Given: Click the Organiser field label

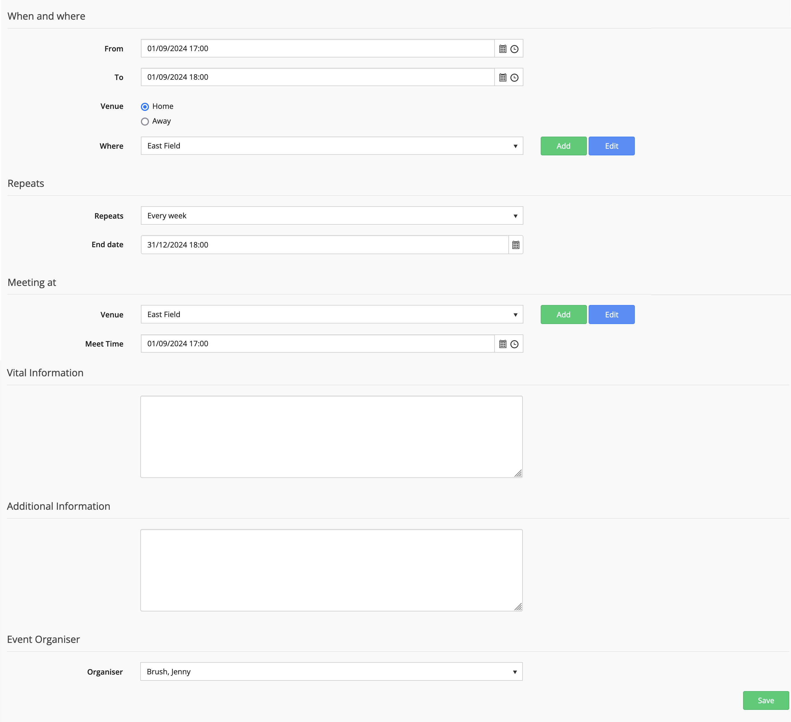Looking at the screenshot, I should 105,672.
